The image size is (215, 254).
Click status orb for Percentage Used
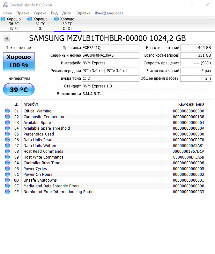7,134
